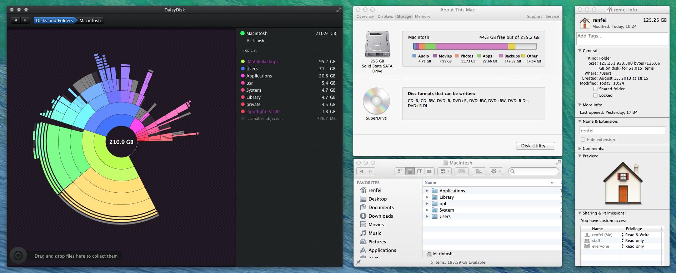The height and width of the screenshot is (273, 676).
Task: Change everyone privilege dropdown
Action: pyautogui.click(x=641, y=246)
